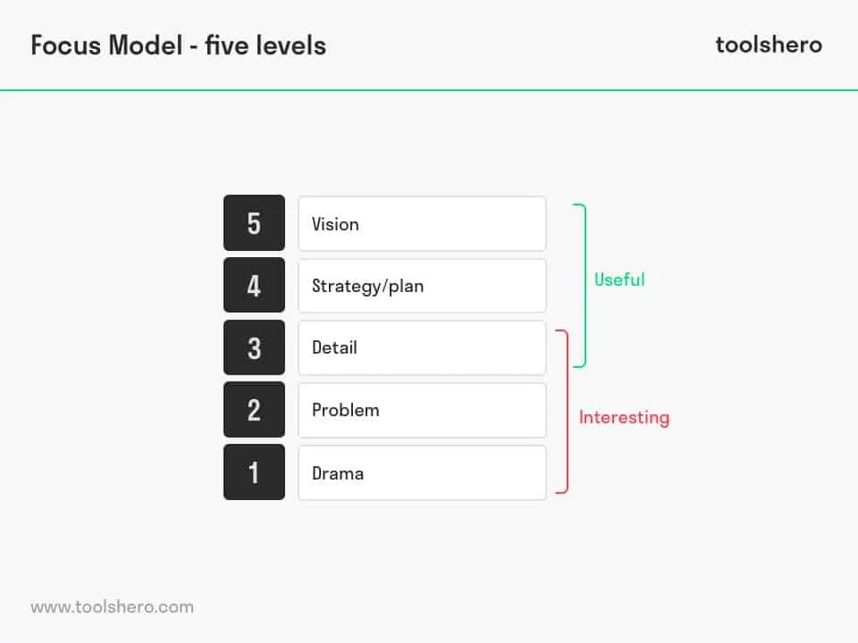Click the number 3 dark tile
Image resolution: width=858 pixels, height=643 pixels.
tap(254, 347)
